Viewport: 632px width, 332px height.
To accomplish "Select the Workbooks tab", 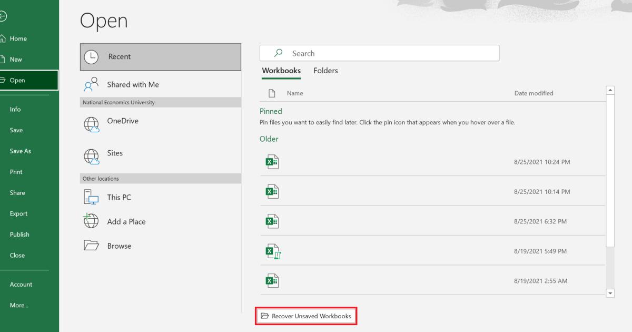I will (281, 71).
